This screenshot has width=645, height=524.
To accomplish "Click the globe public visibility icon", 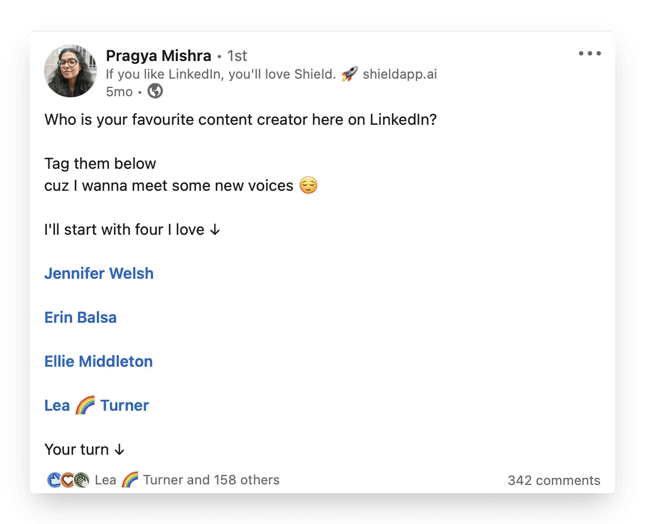I will pos(155,92).
